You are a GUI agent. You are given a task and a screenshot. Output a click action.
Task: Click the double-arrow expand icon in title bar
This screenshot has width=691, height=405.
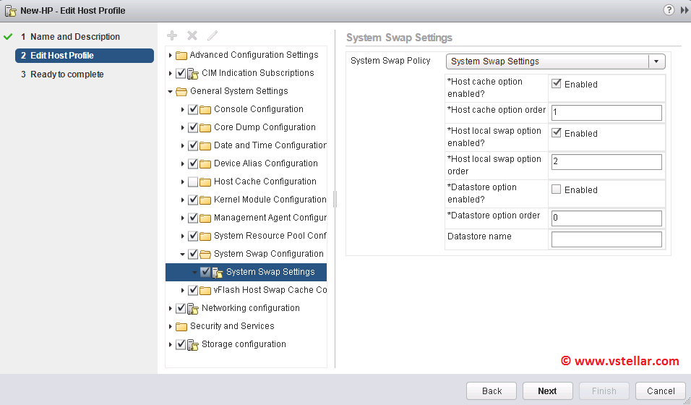684,10
